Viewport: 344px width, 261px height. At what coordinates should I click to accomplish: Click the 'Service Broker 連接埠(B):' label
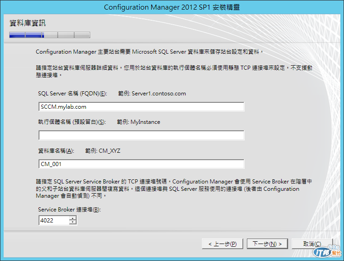click(69, 210)
